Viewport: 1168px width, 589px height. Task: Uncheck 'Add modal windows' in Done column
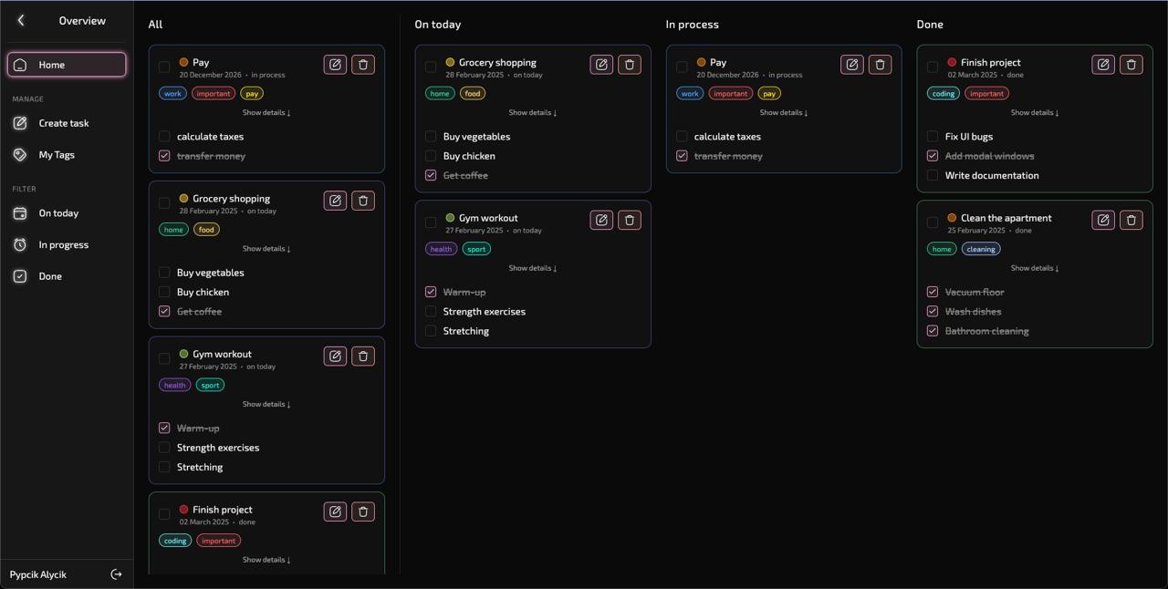click(933, 156)
